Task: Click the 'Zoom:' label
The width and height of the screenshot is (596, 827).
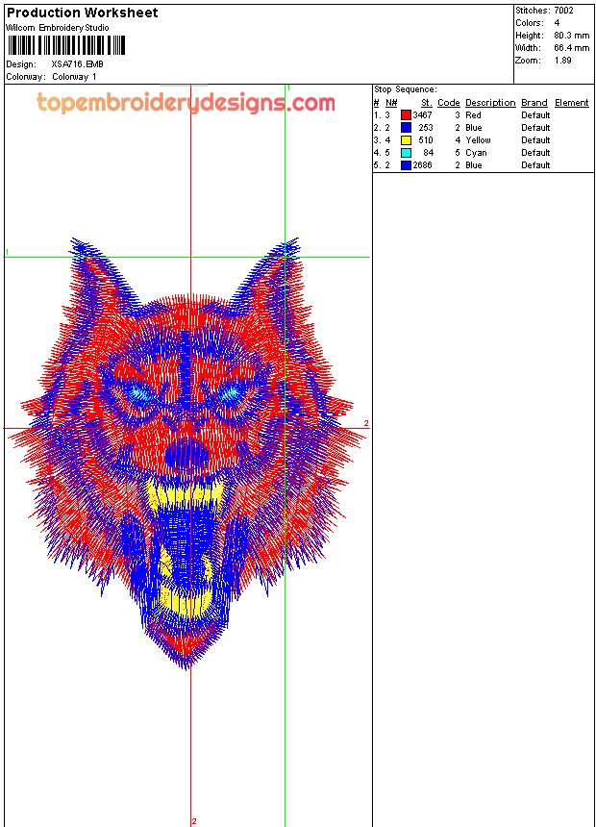Action: pos(529,61)
